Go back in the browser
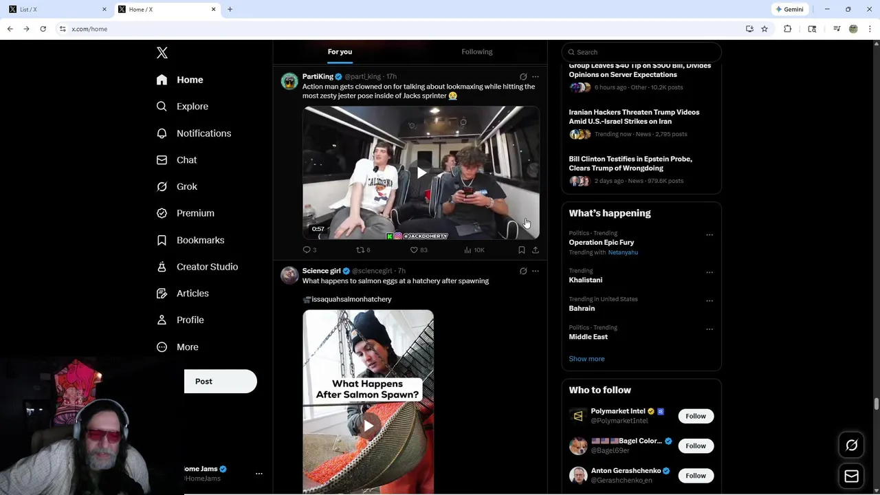 (x=10, y=29)
